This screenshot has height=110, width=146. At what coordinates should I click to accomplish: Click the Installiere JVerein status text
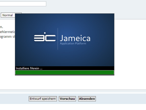[x=29, y=68]
